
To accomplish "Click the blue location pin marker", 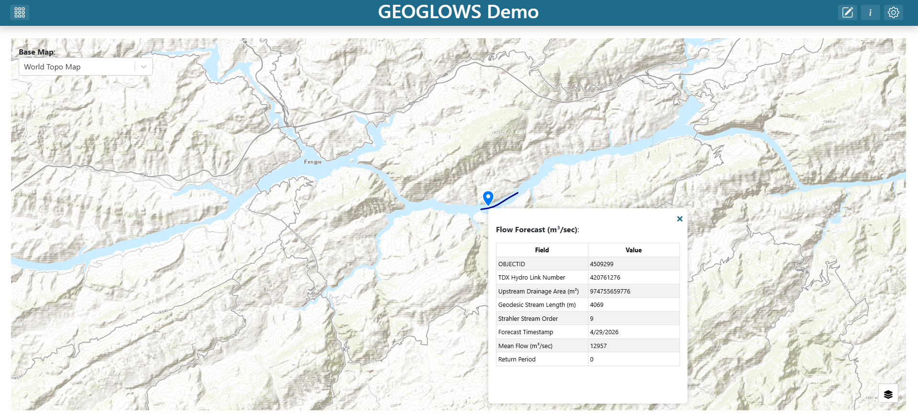I will (488, 198).
